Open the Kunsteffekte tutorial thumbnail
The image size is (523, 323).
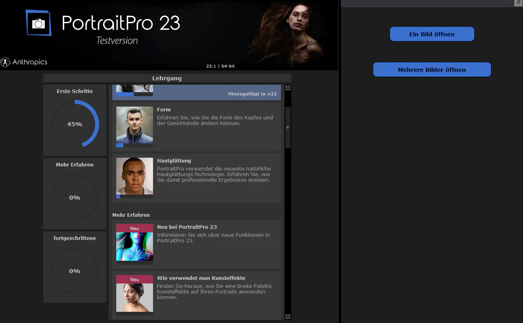135,293
